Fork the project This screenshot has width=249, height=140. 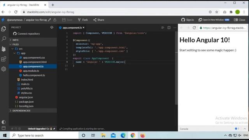(x=83, y=20)
